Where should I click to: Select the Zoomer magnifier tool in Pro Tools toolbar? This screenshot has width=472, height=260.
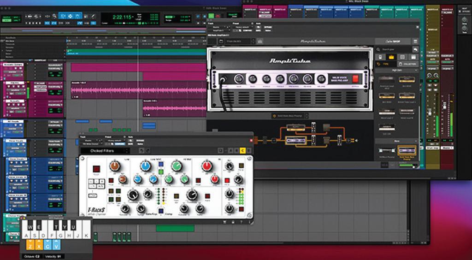coord(54,16)
